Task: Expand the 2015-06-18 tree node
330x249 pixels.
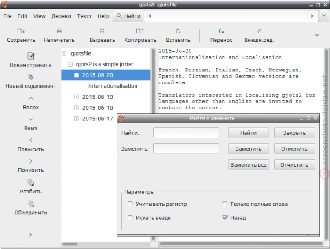Action: pos(77,108)
